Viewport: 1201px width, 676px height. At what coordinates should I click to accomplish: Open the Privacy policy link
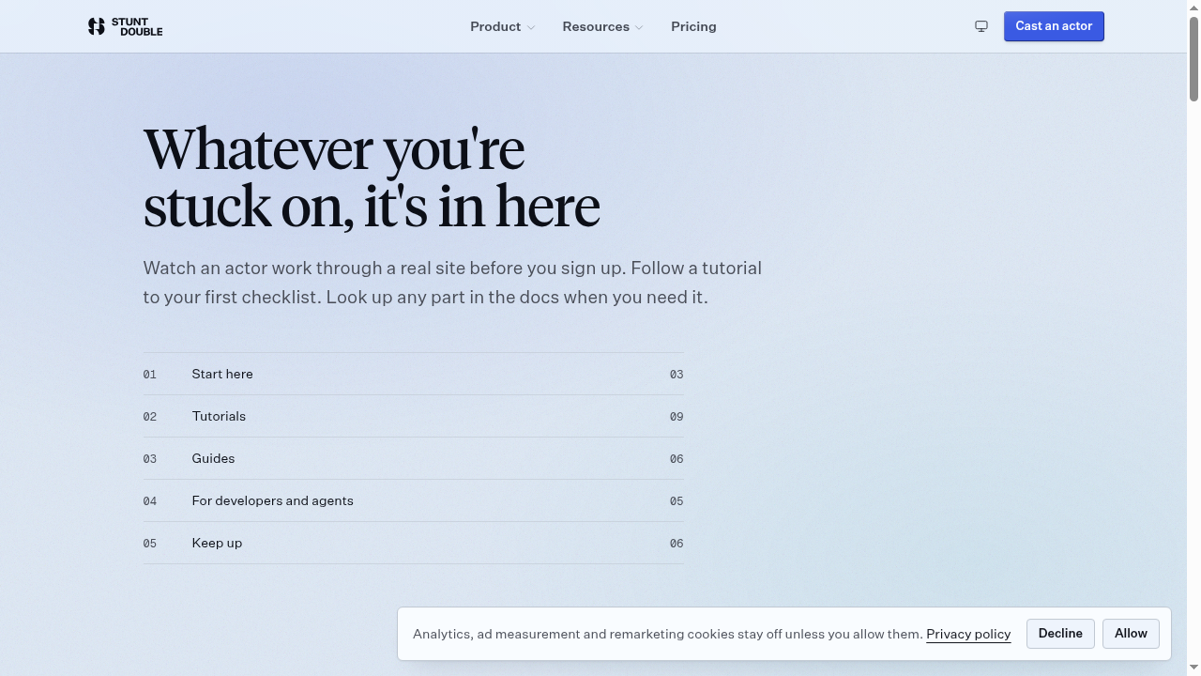[968, 634]
